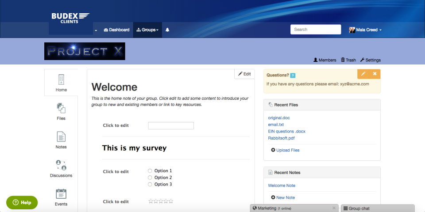Open group Members list
The image size is (425, 212).
point(325,60)
